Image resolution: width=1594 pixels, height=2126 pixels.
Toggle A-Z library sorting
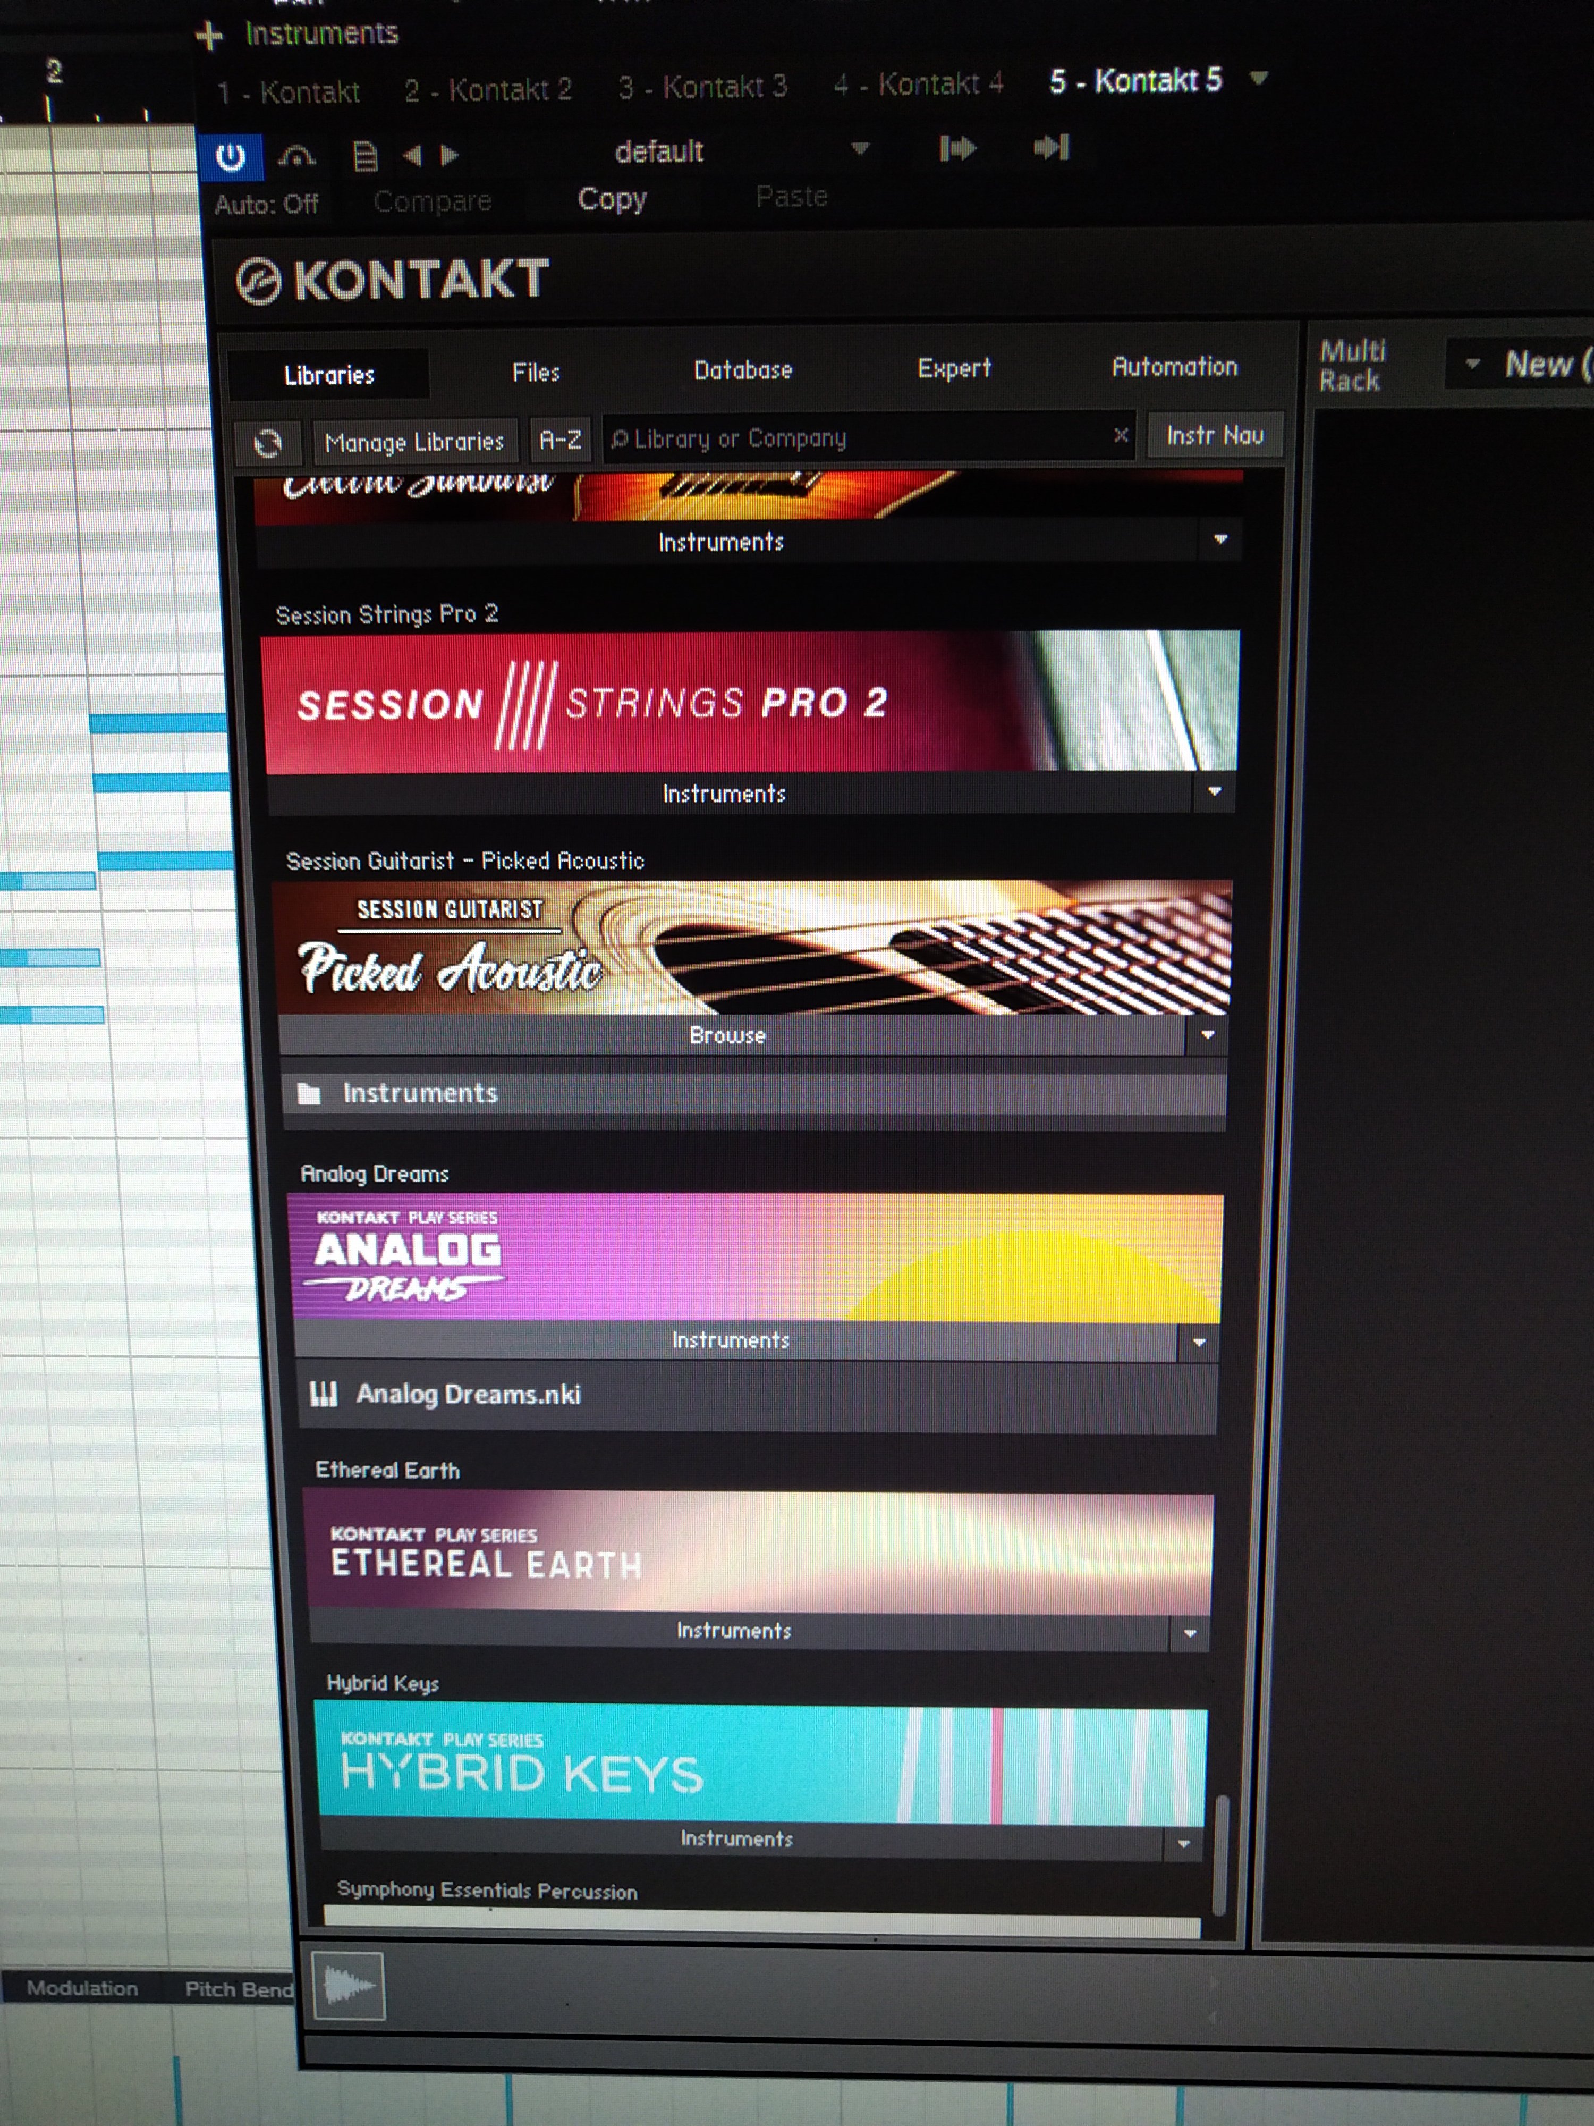click(x=560, y=440)
